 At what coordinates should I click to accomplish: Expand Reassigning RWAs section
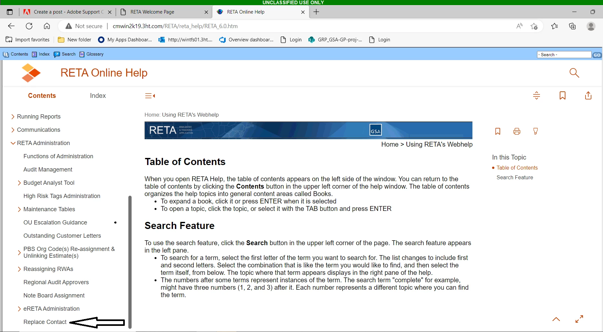point(19,269)
